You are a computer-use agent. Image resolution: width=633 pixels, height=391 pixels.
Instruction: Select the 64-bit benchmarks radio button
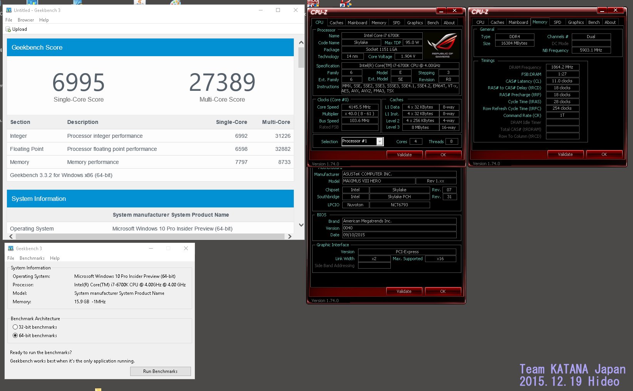[x=15, y=336]
